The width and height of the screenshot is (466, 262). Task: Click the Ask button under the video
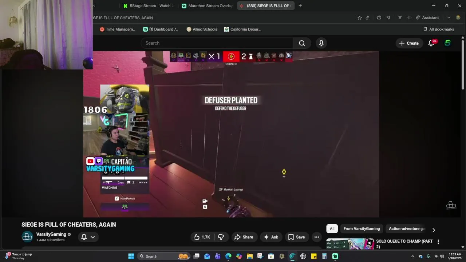(x=271, y=237)
